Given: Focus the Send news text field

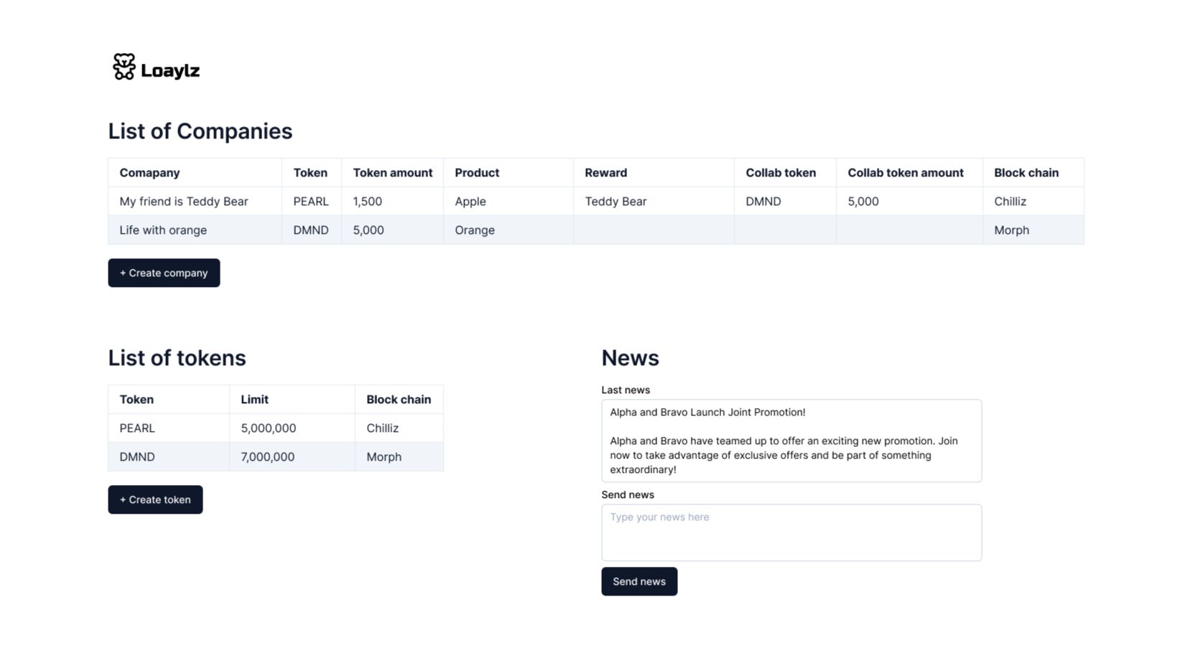Looking at the screenshot, I should (x=791, y=532).
